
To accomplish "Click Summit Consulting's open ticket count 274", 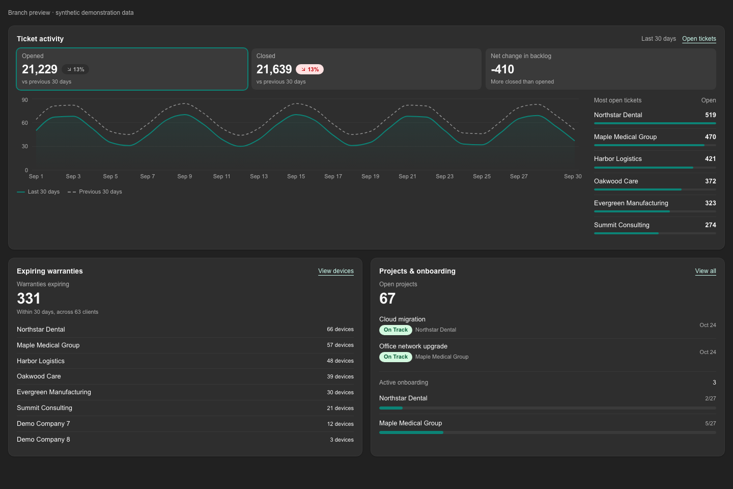I will point(711,225).
